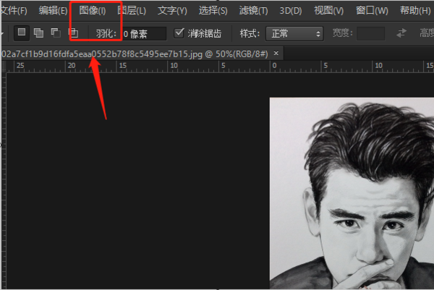Open the 文字(Y) menu

point(172,11)
